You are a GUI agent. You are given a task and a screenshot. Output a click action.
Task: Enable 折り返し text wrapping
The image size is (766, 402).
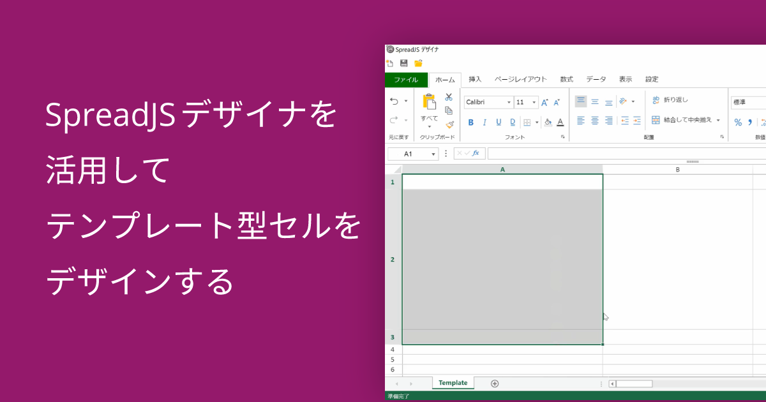(672, 100)
